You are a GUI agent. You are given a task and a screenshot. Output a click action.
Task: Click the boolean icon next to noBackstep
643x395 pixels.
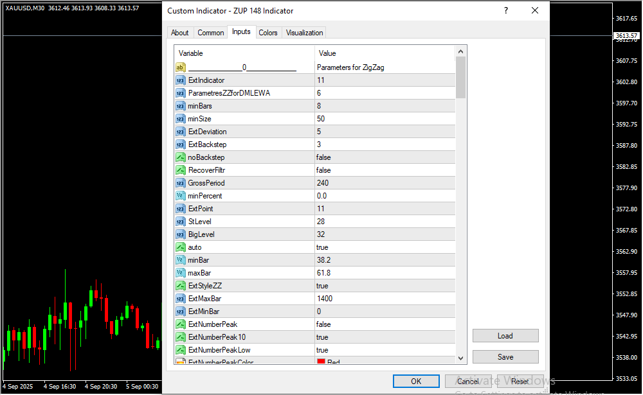click(180, 157)
